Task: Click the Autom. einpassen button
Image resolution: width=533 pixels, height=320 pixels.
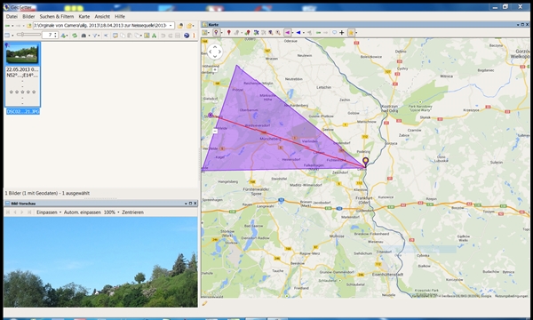Action: [x=83, y=212]
